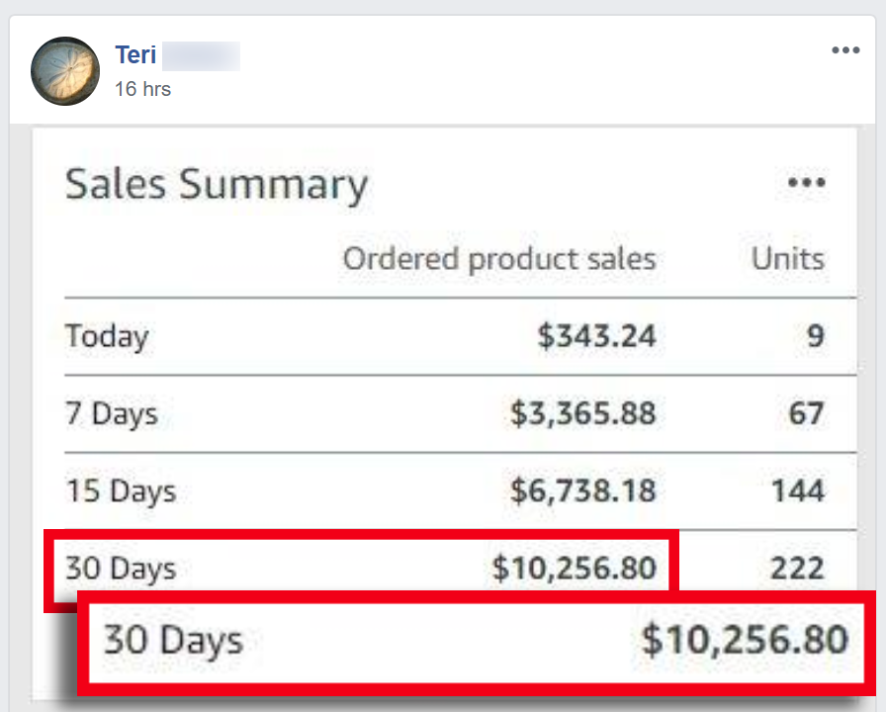The width and height of the screenshot is (886, 712).
Task: Select the $6,738.18 sales figure
Action: pos(582,490)
